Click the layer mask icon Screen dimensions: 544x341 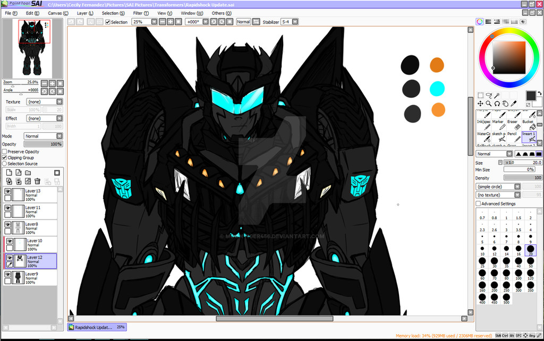tap(57, 173)
